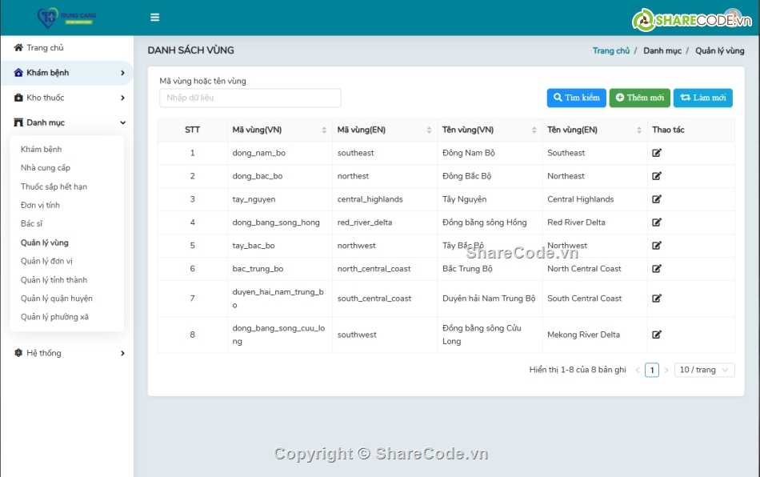Sort by Mã vùng(EN) column arrows
This screenshot has height=477, width=760.
coord(429,130)
